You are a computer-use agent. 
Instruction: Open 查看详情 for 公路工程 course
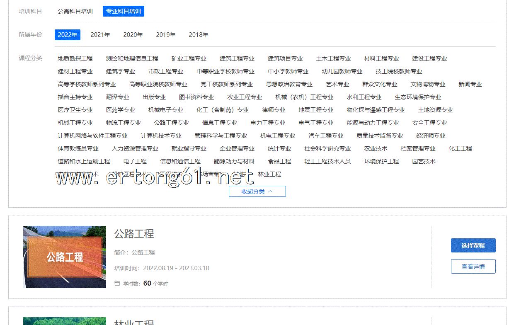(473, 267)
